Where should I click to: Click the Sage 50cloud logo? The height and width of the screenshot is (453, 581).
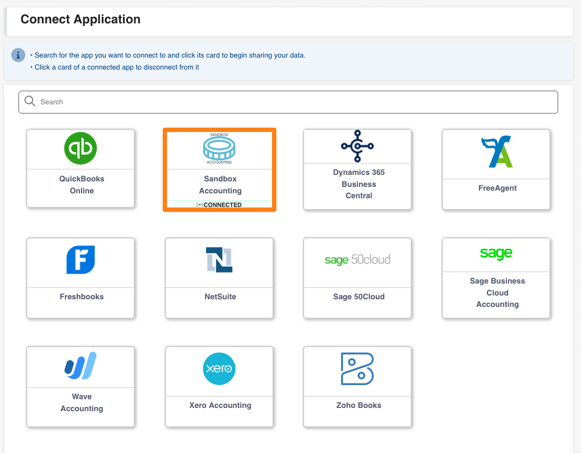pyautogui.click(x=357, y=260)
